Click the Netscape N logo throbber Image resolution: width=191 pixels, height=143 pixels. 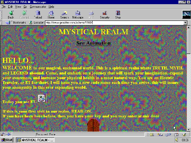[x=186, y=15]
